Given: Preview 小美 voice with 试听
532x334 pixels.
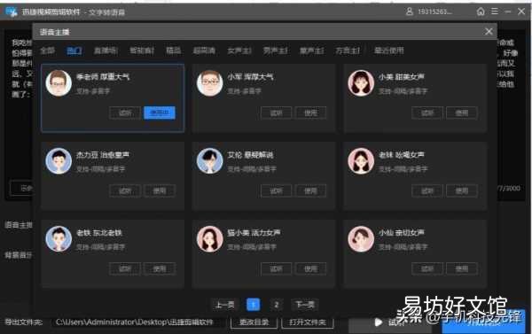Looking at the screenshot, I should click(427, 113).
